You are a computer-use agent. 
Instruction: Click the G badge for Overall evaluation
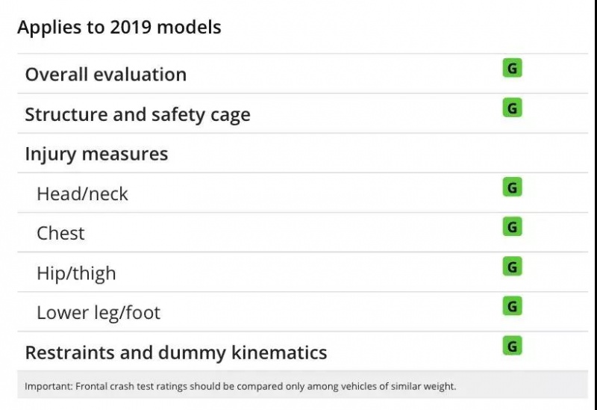(512, 69)
